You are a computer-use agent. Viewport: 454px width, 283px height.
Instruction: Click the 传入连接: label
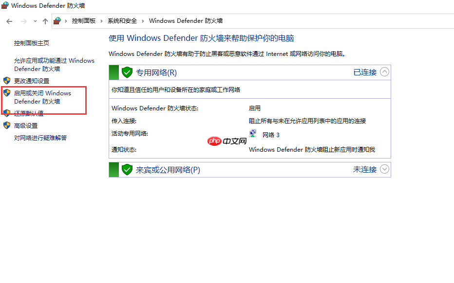pos(124,121)
